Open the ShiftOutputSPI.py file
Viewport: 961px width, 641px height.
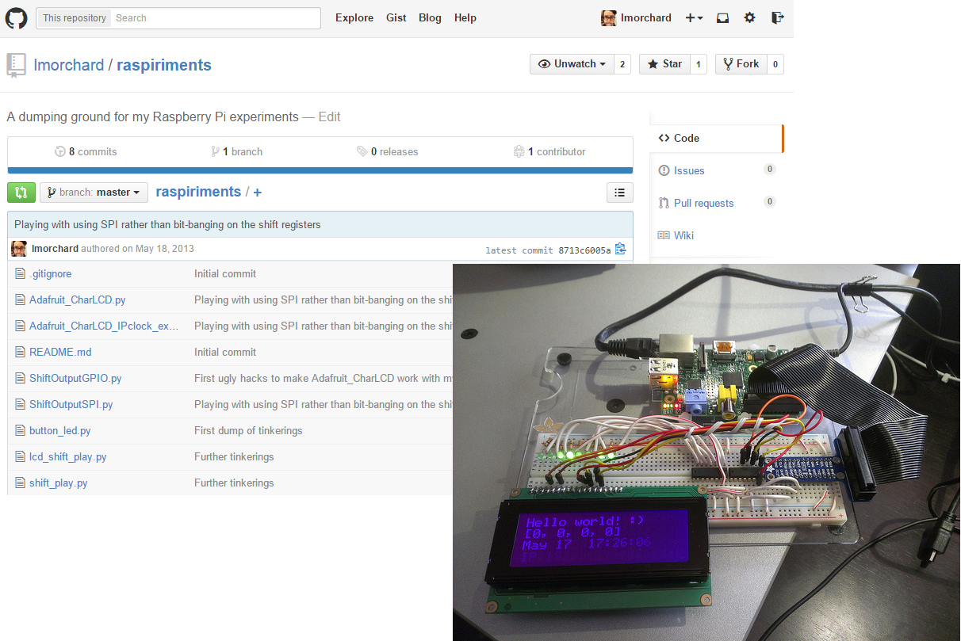tap(71, 404)
